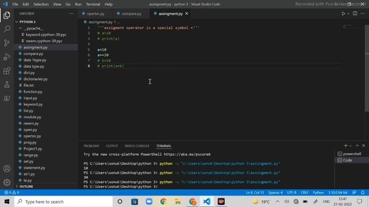Viewport: 369px width, 207px height.
Task: Click the Type here to search box
Action: pos(63,202)
